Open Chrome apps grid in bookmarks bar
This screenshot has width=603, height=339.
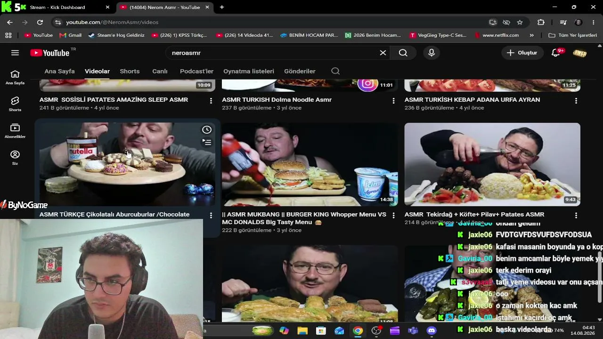[x=8, y=35]
